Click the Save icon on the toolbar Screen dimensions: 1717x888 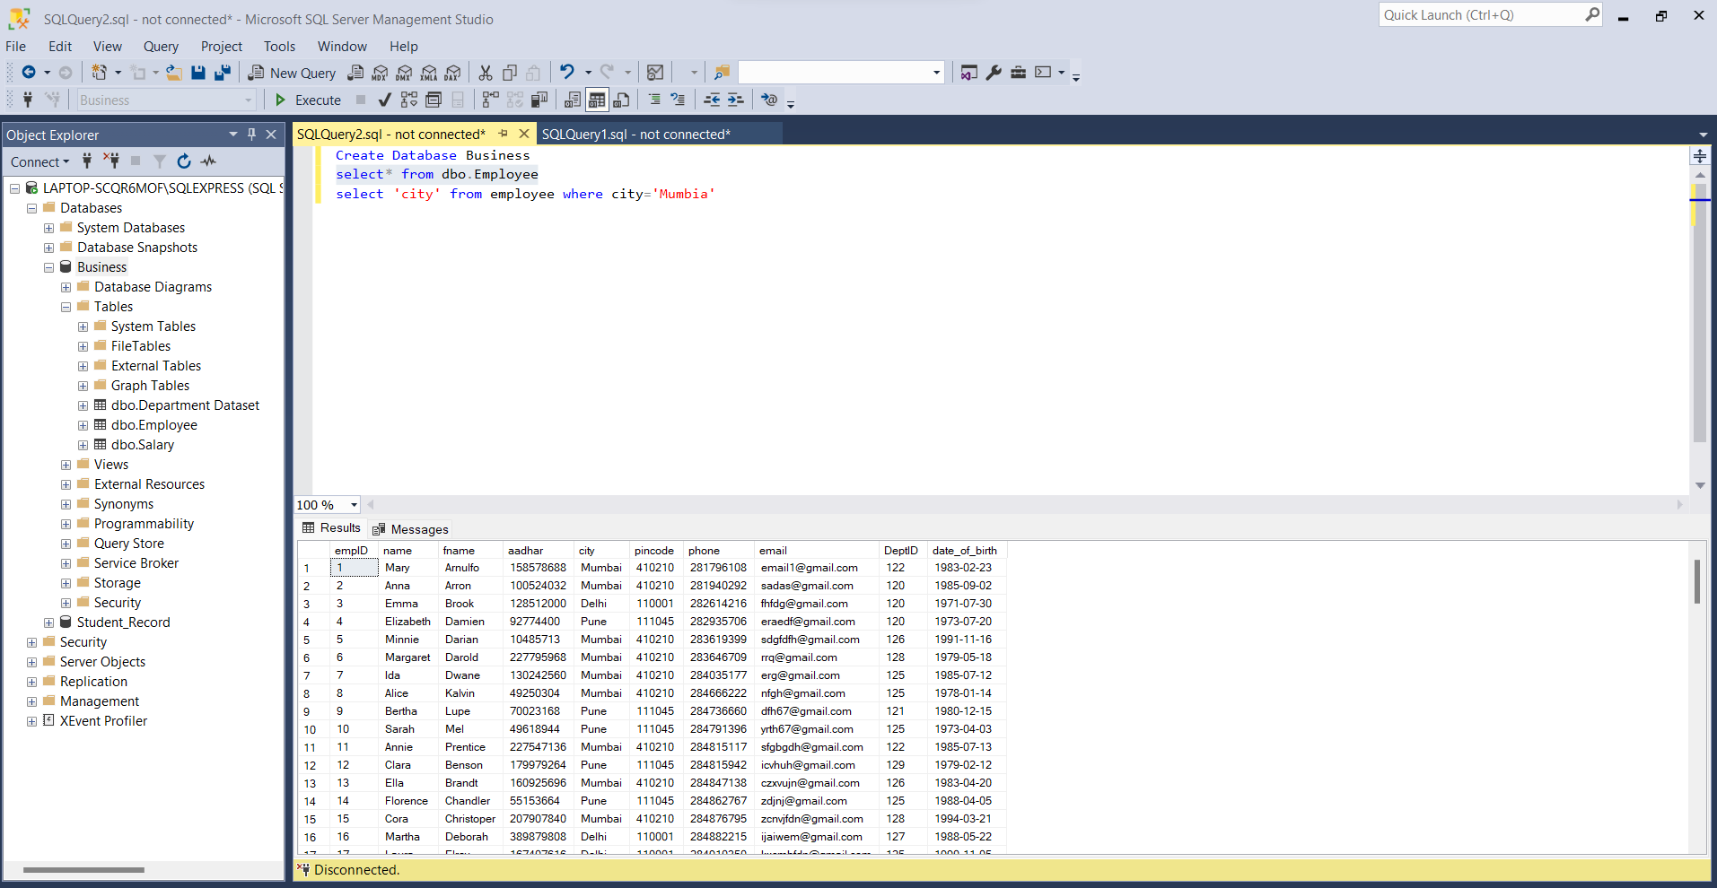(x=198, y=73)
